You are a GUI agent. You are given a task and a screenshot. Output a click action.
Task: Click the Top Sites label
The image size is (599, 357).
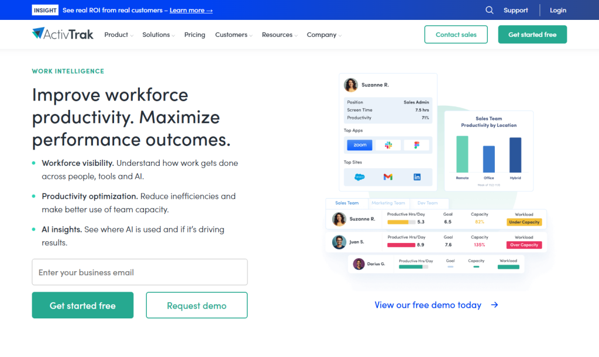tap(353, 162)
